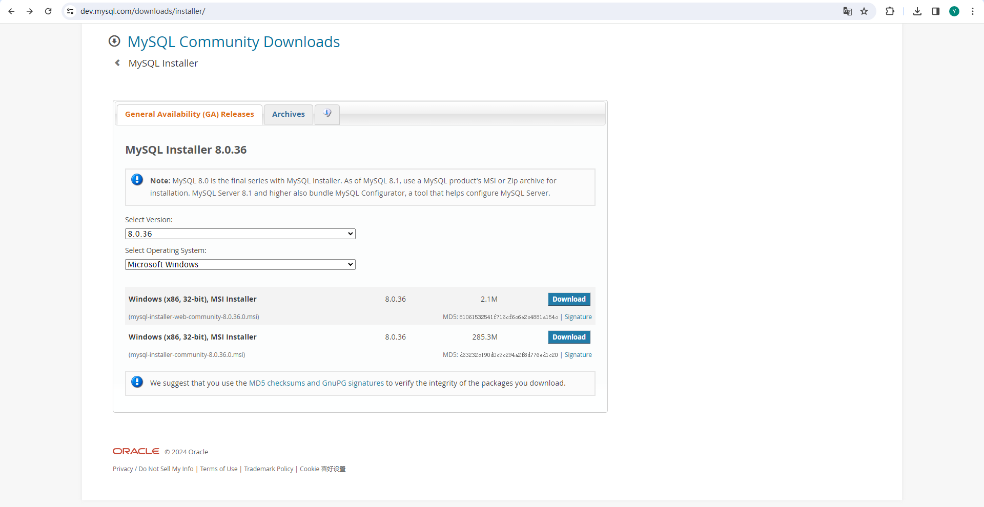This screenshot has width=984, height=507.
Task: Switch to the Archives tab
Action: tap(288, 114)
